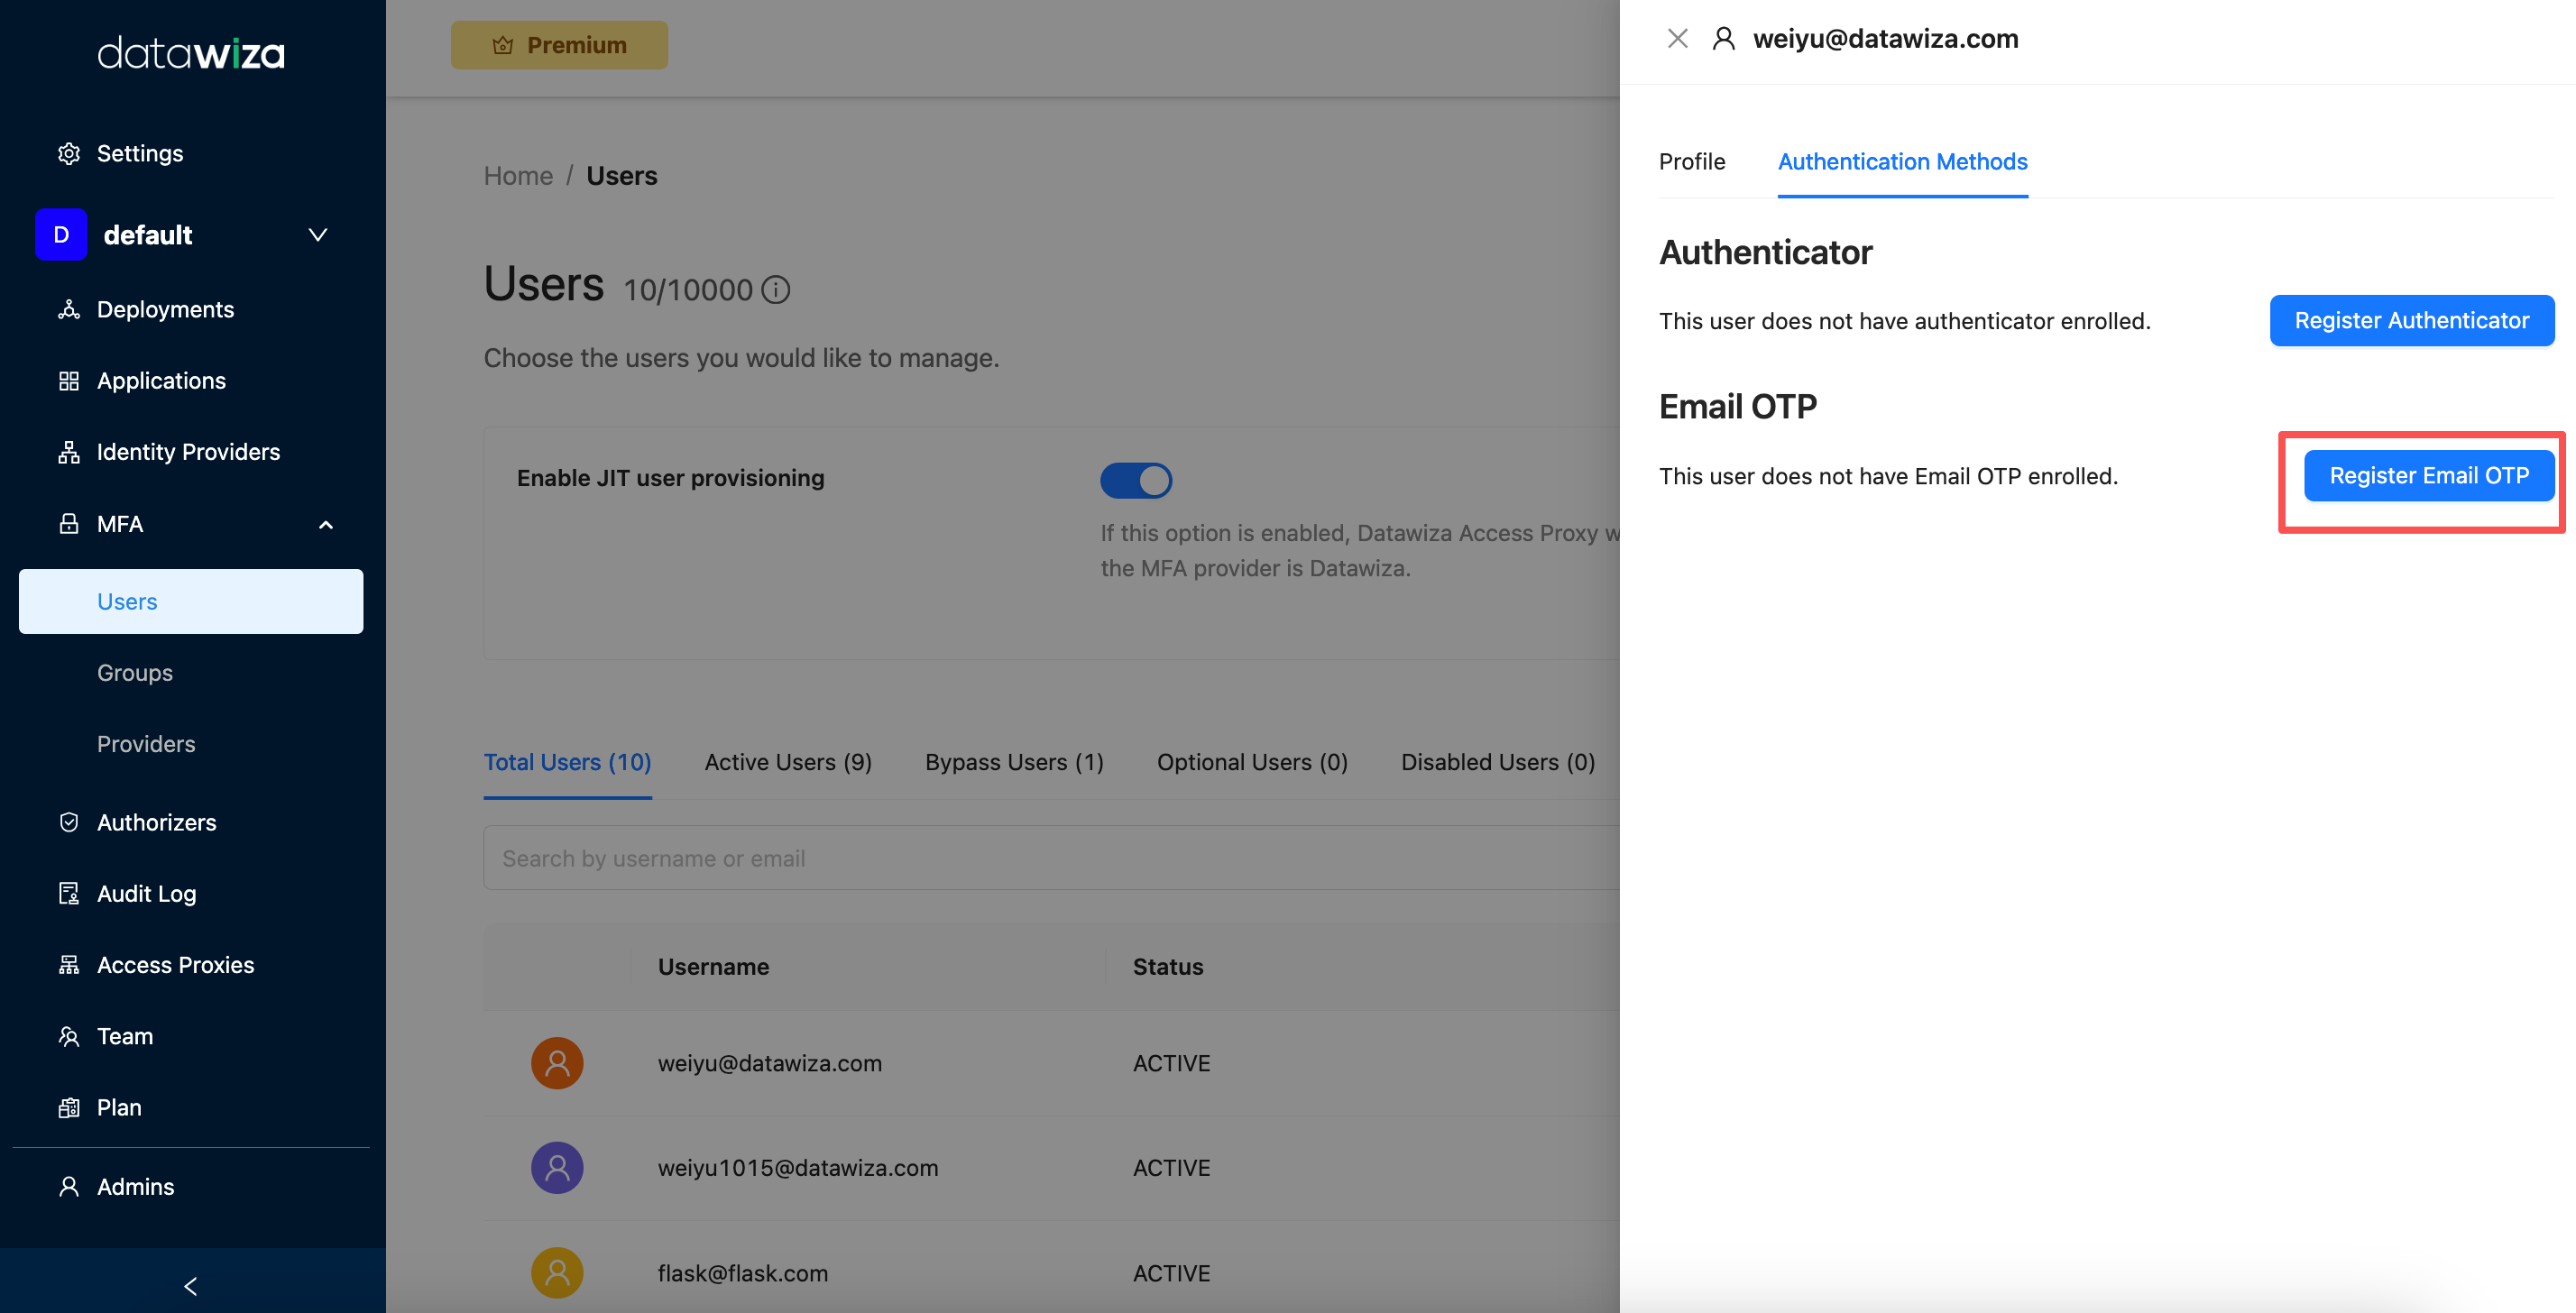Open the Audit Log icon
Image resolution: width=2576 pixels, height=1313 pixels.
coord(68,893)
